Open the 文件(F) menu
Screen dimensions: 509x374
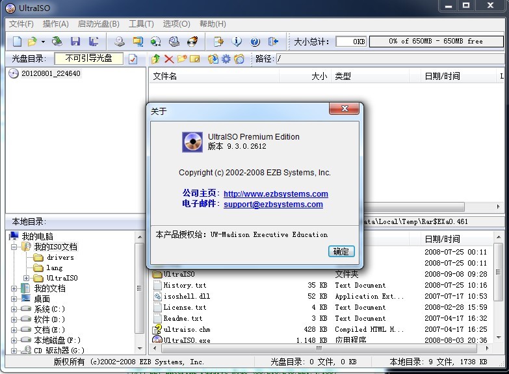click(x=21, y=24)
